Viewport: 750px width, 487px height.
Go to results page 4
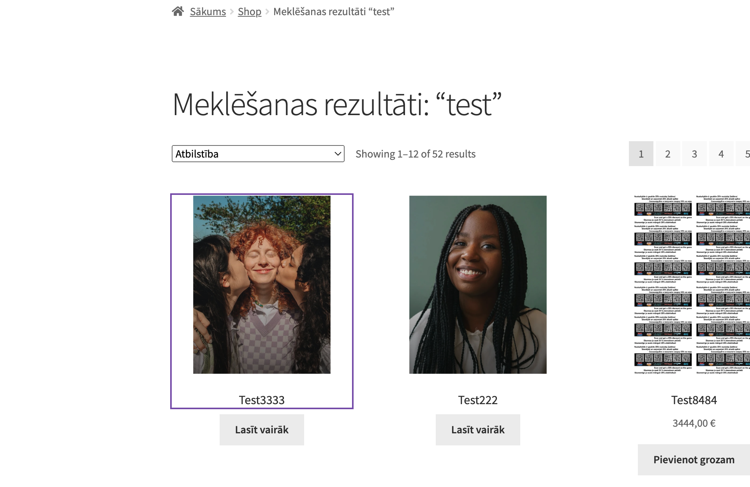(721, 154)
